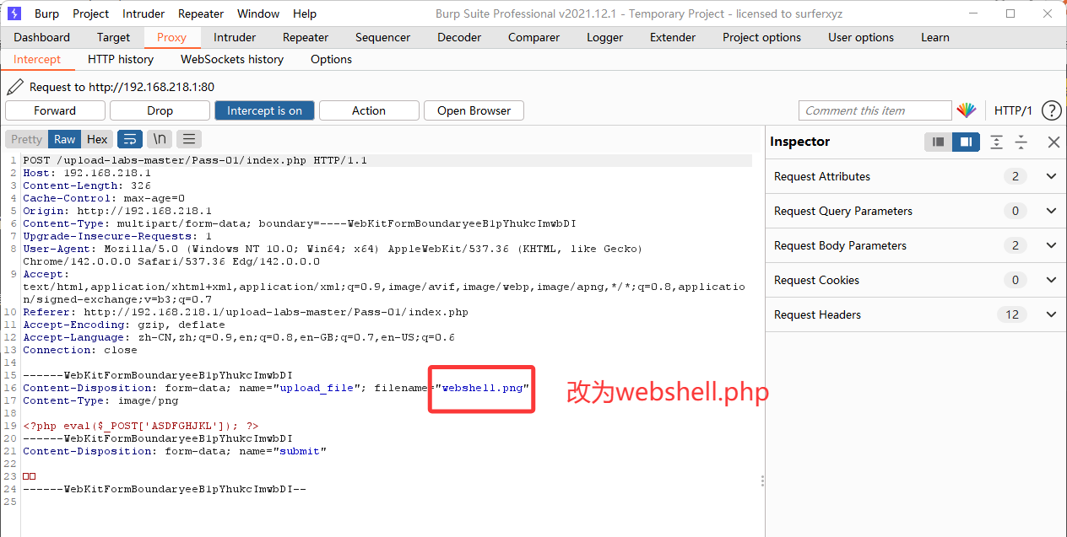Click the Comment this item field

pos(875,110)
